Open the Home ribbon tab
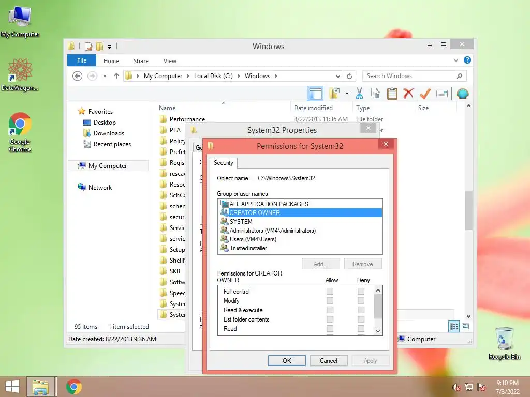 (x=111, y=61)
